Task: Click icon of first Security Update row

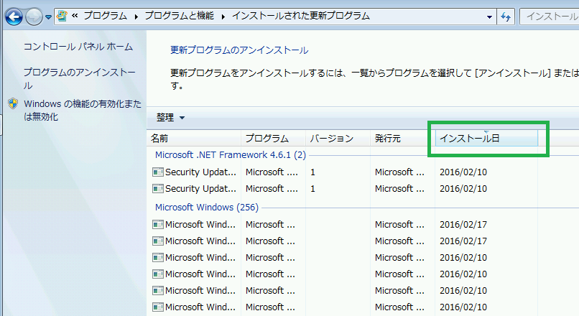Action: 158,172
